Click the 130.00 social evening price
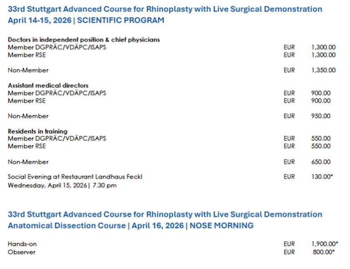This screenshot has height=269, width=350. (322, 177)
